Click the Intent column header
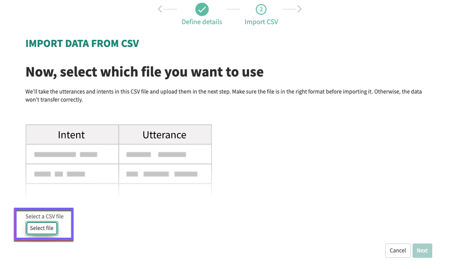The image size is (456, 269). (72, 134)
